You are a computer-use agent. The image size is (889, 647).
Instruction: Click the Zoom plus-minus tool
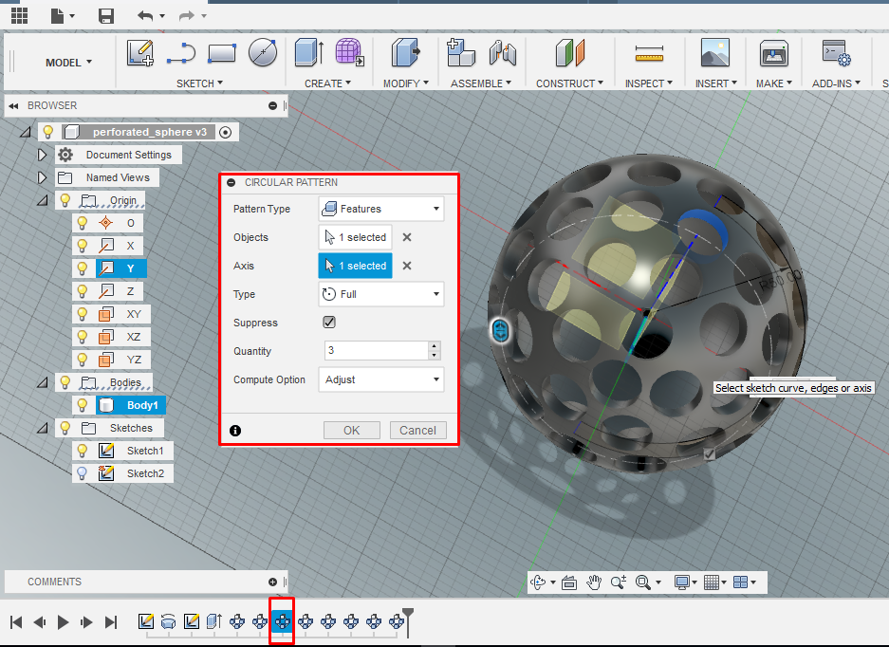(618, 582)
